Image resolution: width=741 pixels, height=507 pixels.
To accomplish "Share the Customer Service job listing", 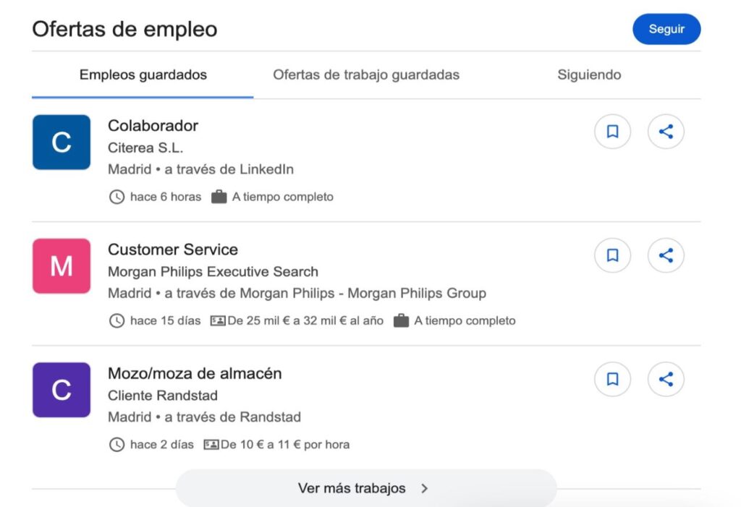I will 666,255.
